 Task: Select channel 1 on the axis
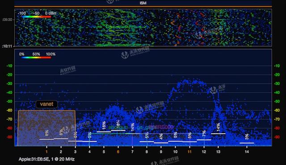pyautogui.click(x=46, y=152)
